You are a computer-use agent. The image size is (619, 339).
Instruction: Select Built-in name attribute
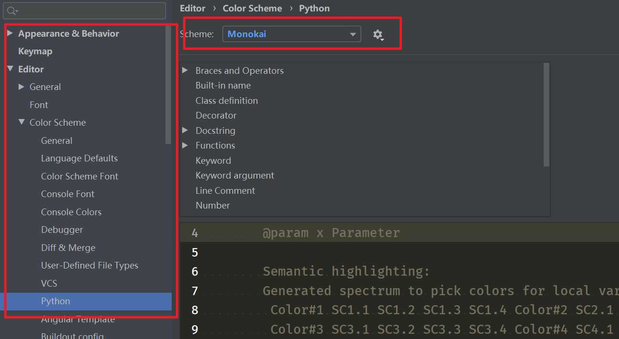223,86
